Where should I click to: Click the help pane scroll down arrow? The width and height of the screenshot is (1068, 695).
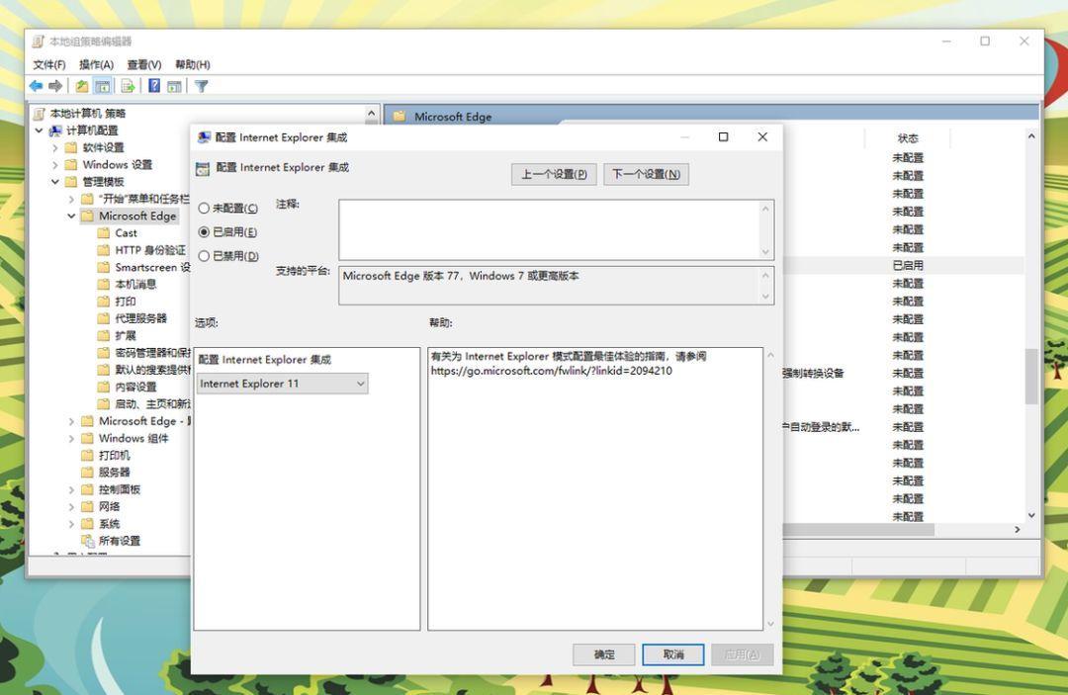coord(770,624)
